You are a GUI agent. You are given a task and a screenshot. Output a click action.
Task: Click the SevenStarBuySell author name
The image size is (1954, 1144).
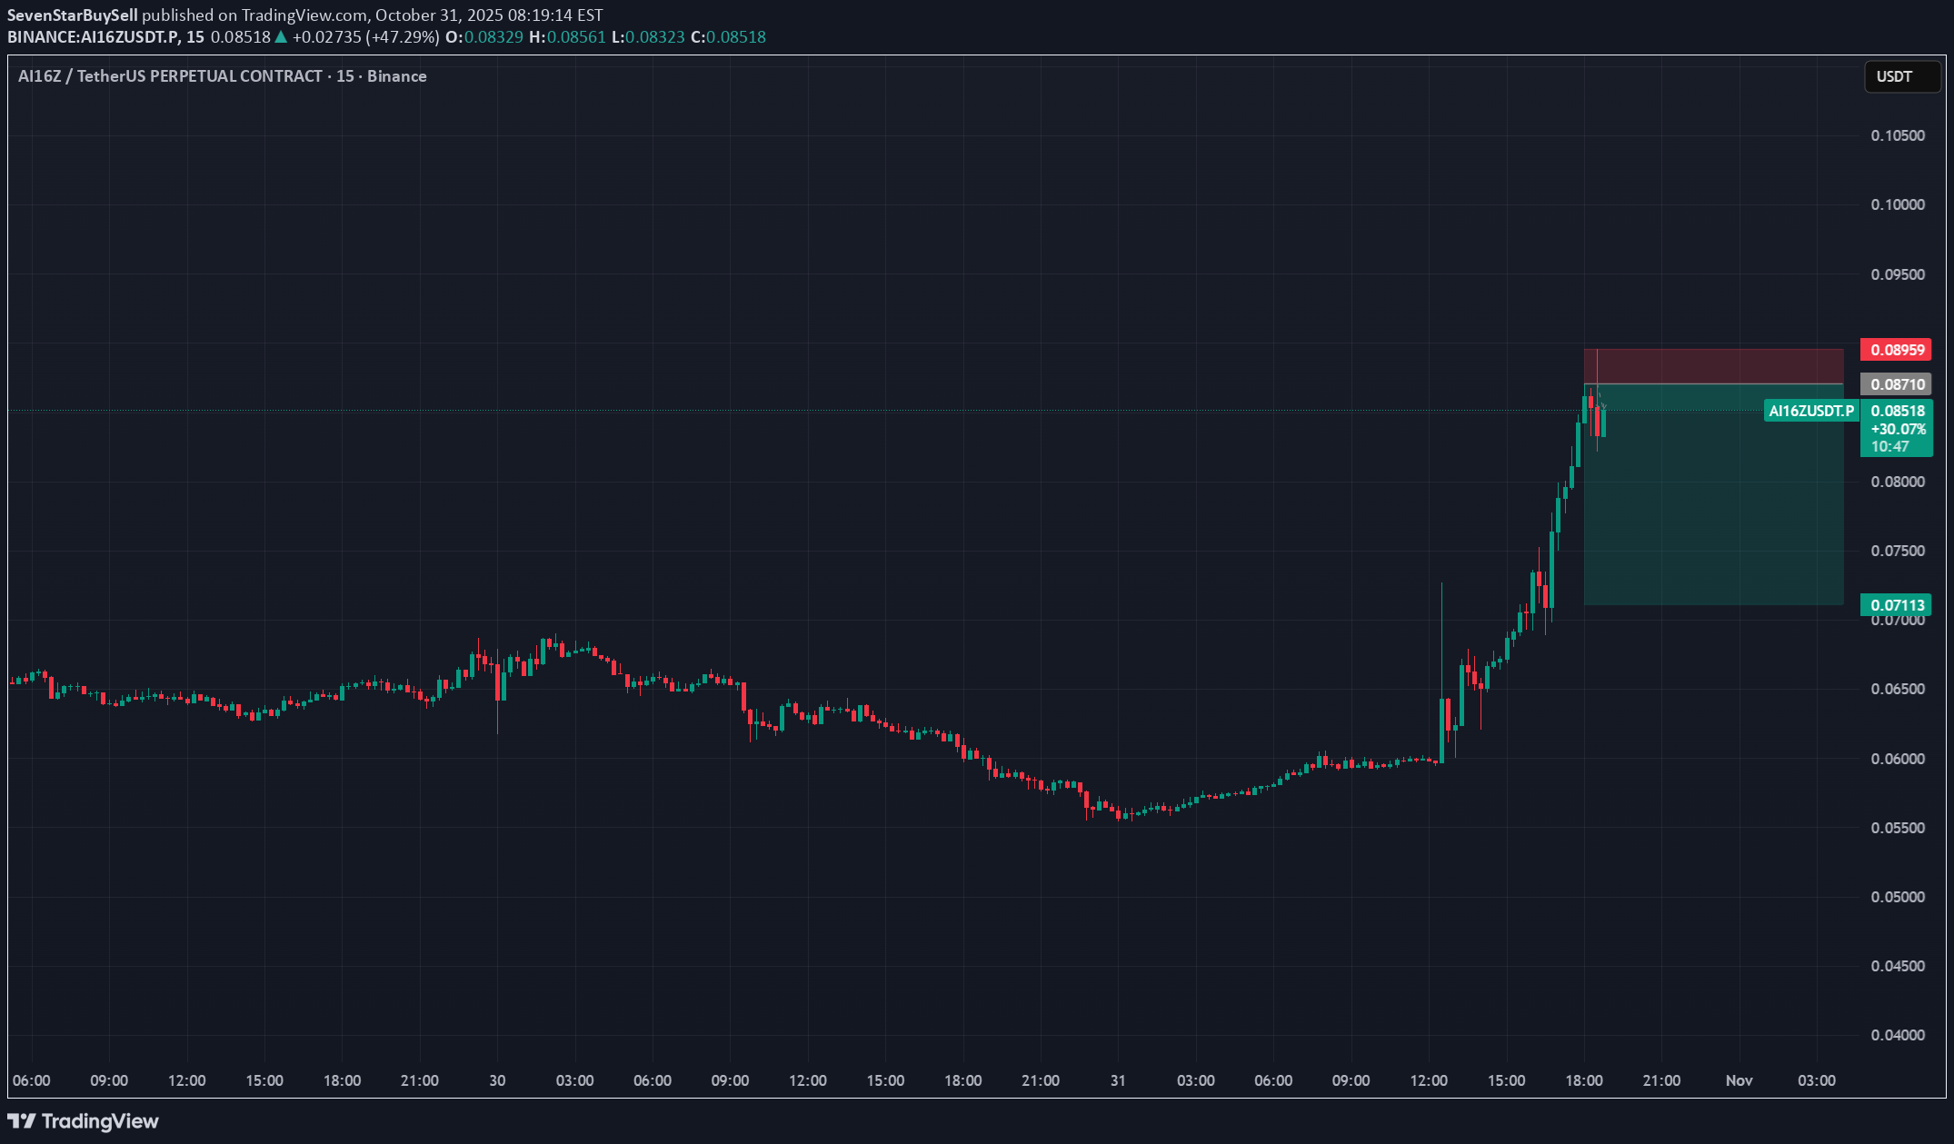(x=73, y=15)
